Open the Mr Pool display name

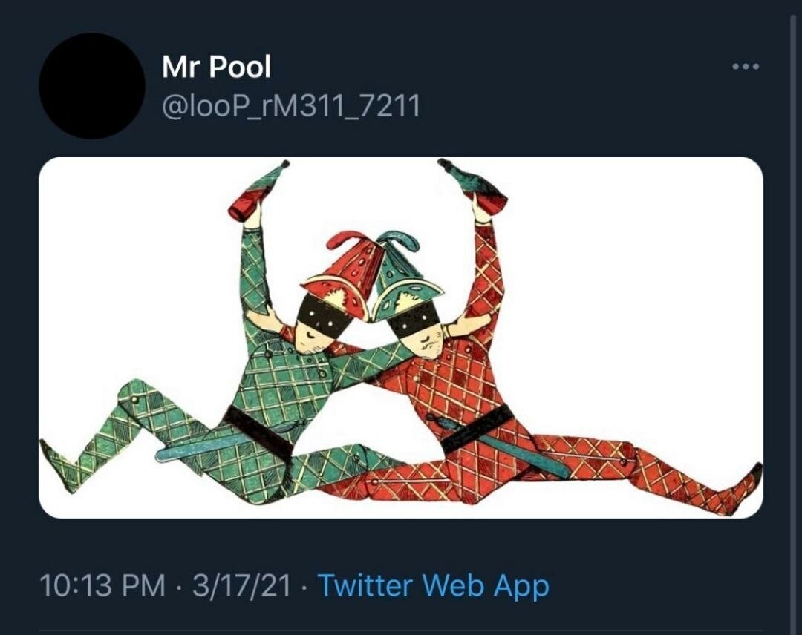216,68
